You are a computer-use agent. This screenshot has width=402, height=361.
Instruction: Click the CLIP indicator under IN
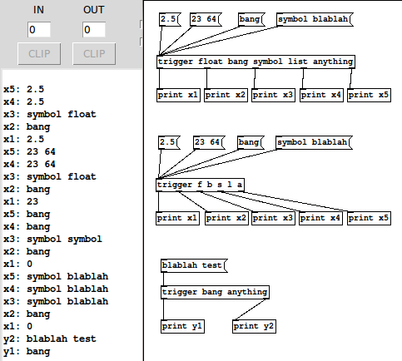(39, 53)
